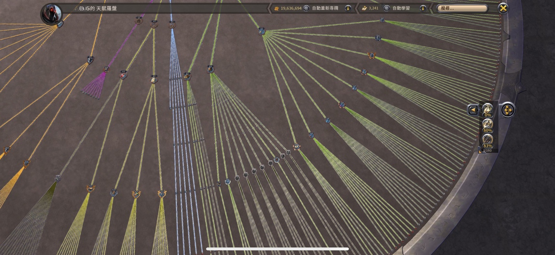Click the 3,241 learning points counter
555x255 pixels.
click(370, 8)
